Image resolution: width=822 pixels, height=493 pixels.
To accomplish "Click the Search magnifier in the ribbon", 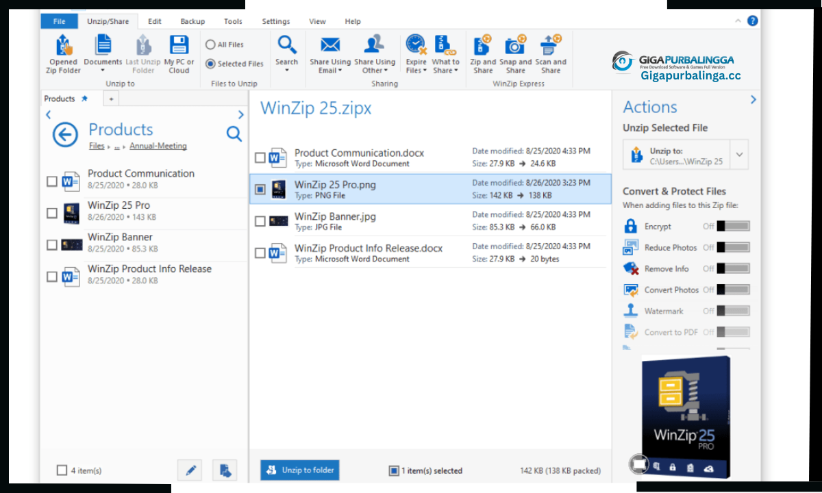I will (286, 45).
